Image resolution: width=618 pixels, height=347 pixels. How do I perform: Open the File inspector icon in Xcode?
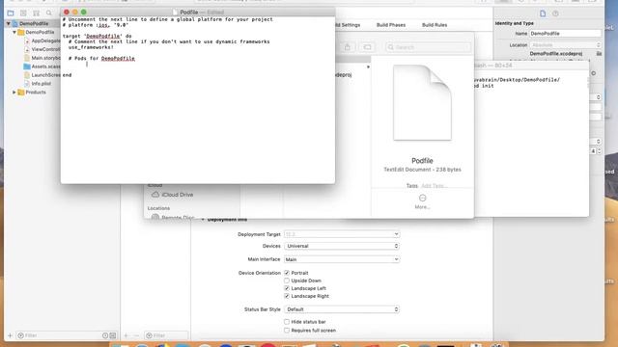(x=543, y=13)
